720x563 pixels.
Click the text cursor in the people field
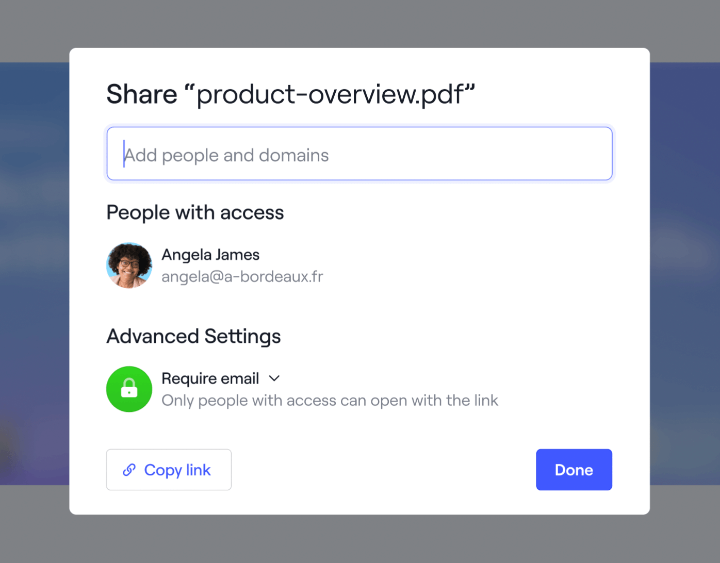[124, 154]
